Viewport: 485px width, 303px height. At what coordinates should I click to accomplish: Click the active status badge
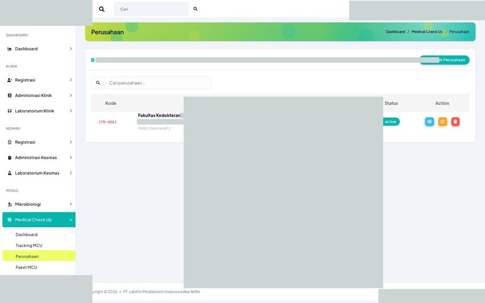(x=391, y=122)
